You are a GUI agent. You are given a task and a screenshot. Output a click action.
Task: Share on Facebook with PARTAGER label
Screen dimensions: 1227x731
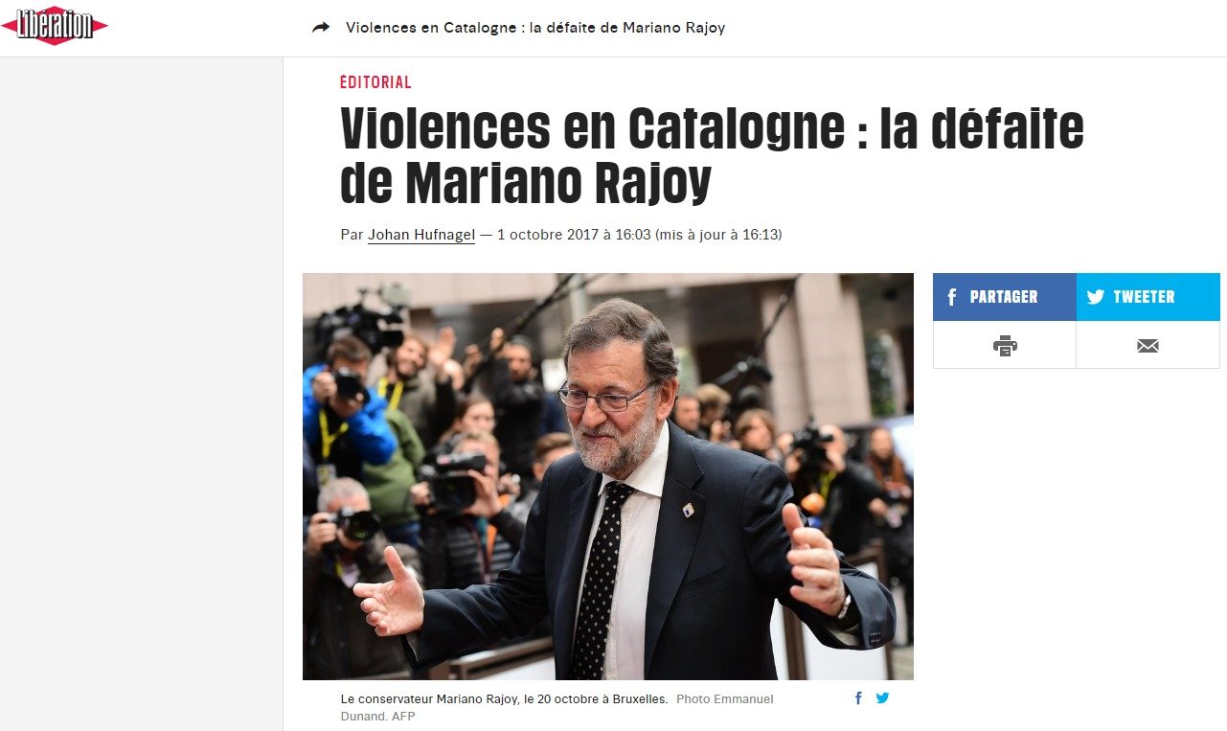(x=1004, y=297)
